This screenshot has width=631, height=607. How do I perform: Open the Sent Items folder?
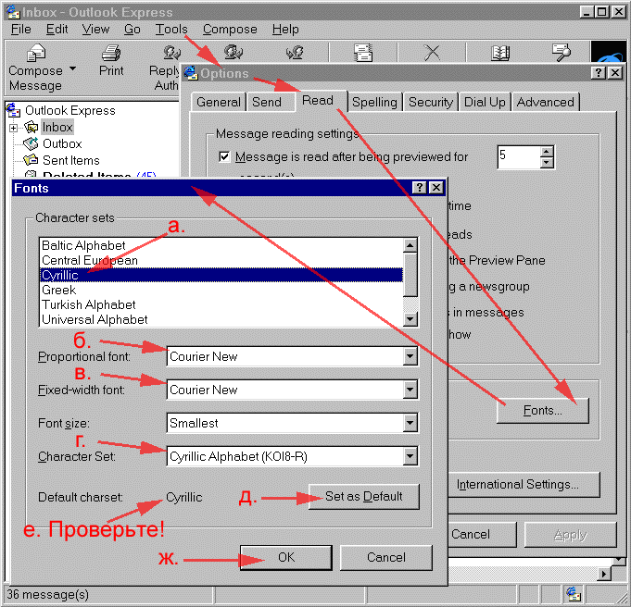[x=70, y=160]
